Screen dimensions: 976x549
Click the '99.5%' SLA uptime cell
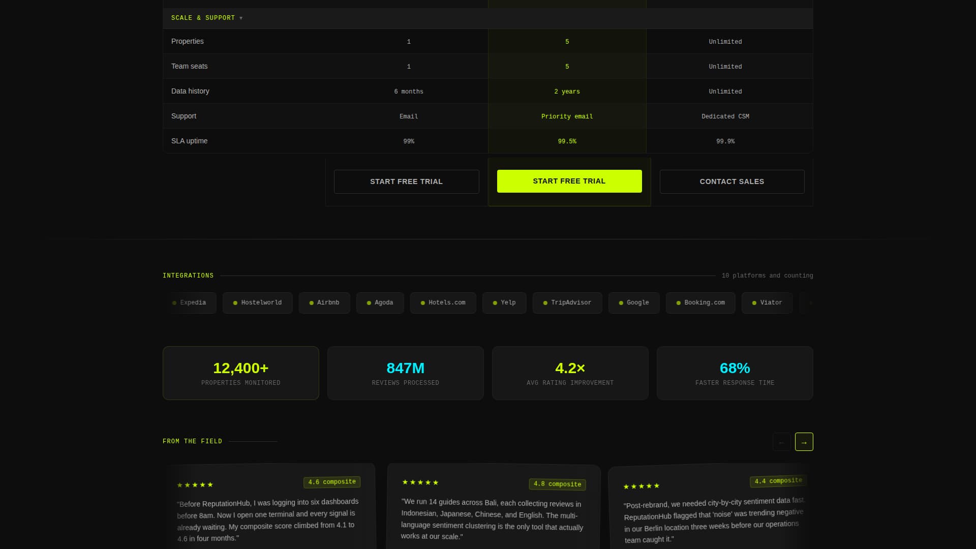pyautogui.click(x=567, y=141)
